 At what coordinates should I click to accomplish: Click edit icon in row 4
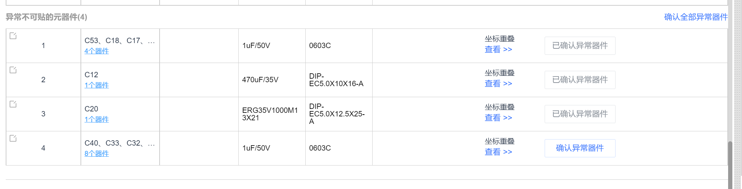click(13, 138)
